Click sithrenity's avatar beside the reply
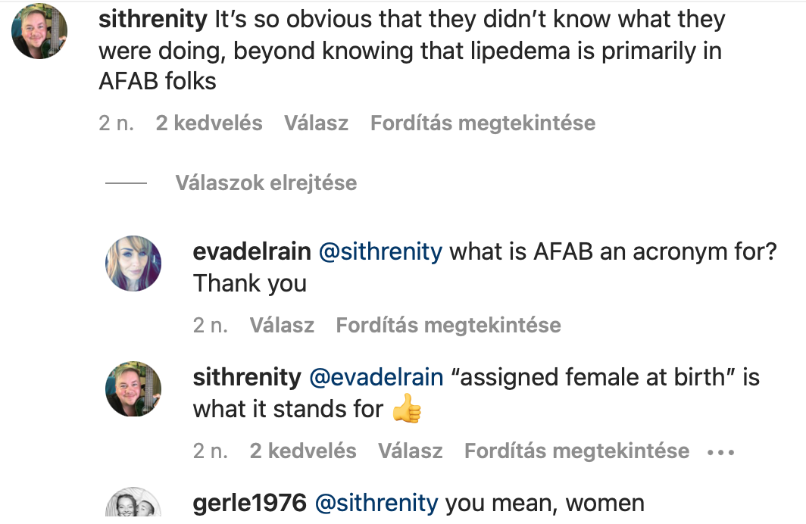Viewport: 806px width, 524px height. [x=133, y=388]
